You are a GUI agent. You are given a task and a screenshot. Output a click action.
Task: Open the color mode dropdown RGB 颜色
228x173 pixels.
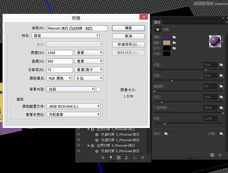tap(59, 78)
